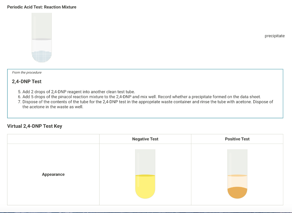Click step 6 about pinacol reaction mixture
Screen dimensions: 292x213
[139, 97]
